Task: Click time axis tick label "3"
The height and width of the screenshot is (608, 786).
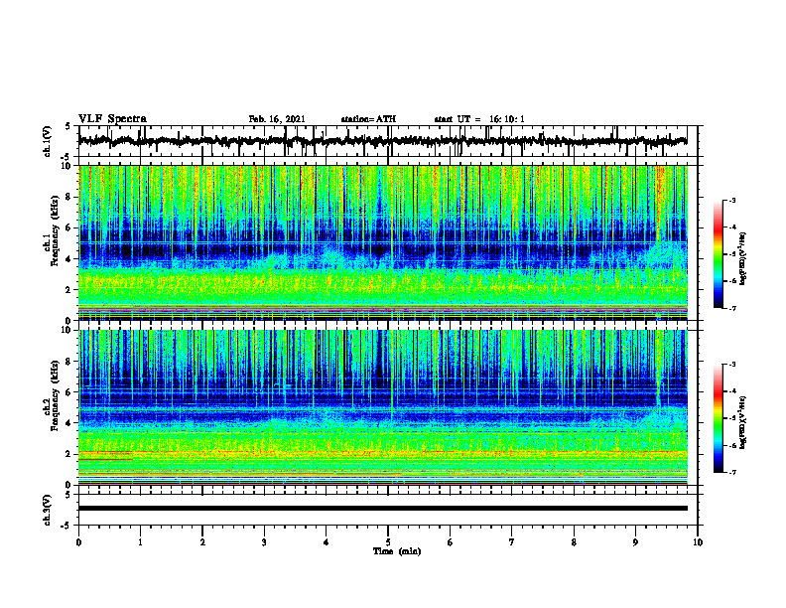Action: tap(264, 542)
